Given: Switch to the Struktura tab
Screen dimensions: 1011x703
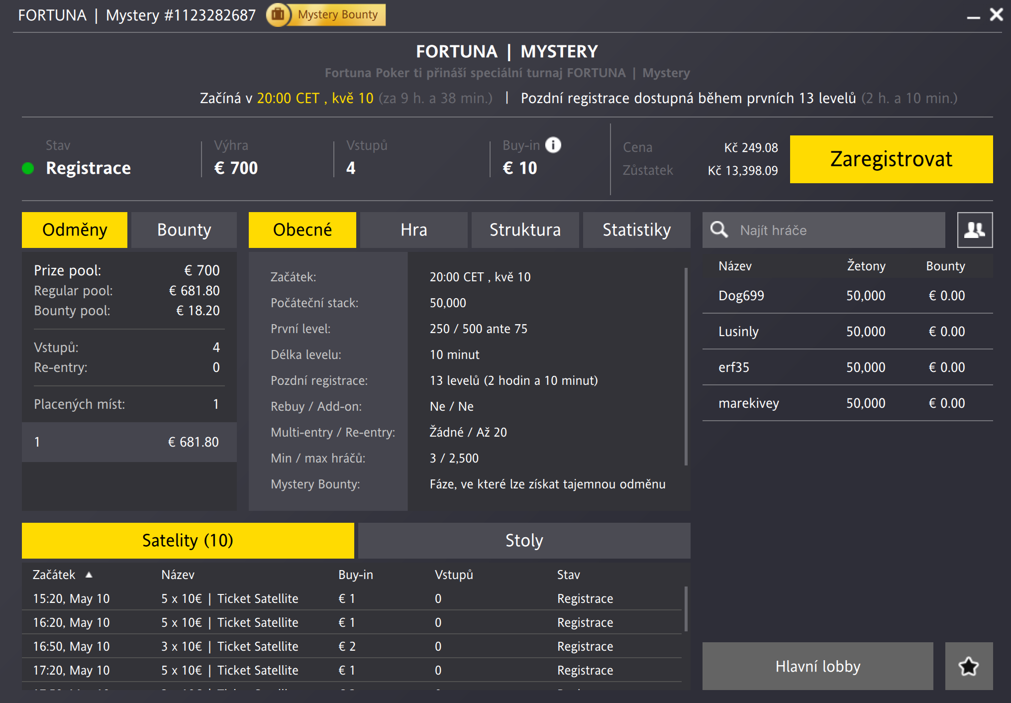Looking at the screenshot, I should pos(524,230).
